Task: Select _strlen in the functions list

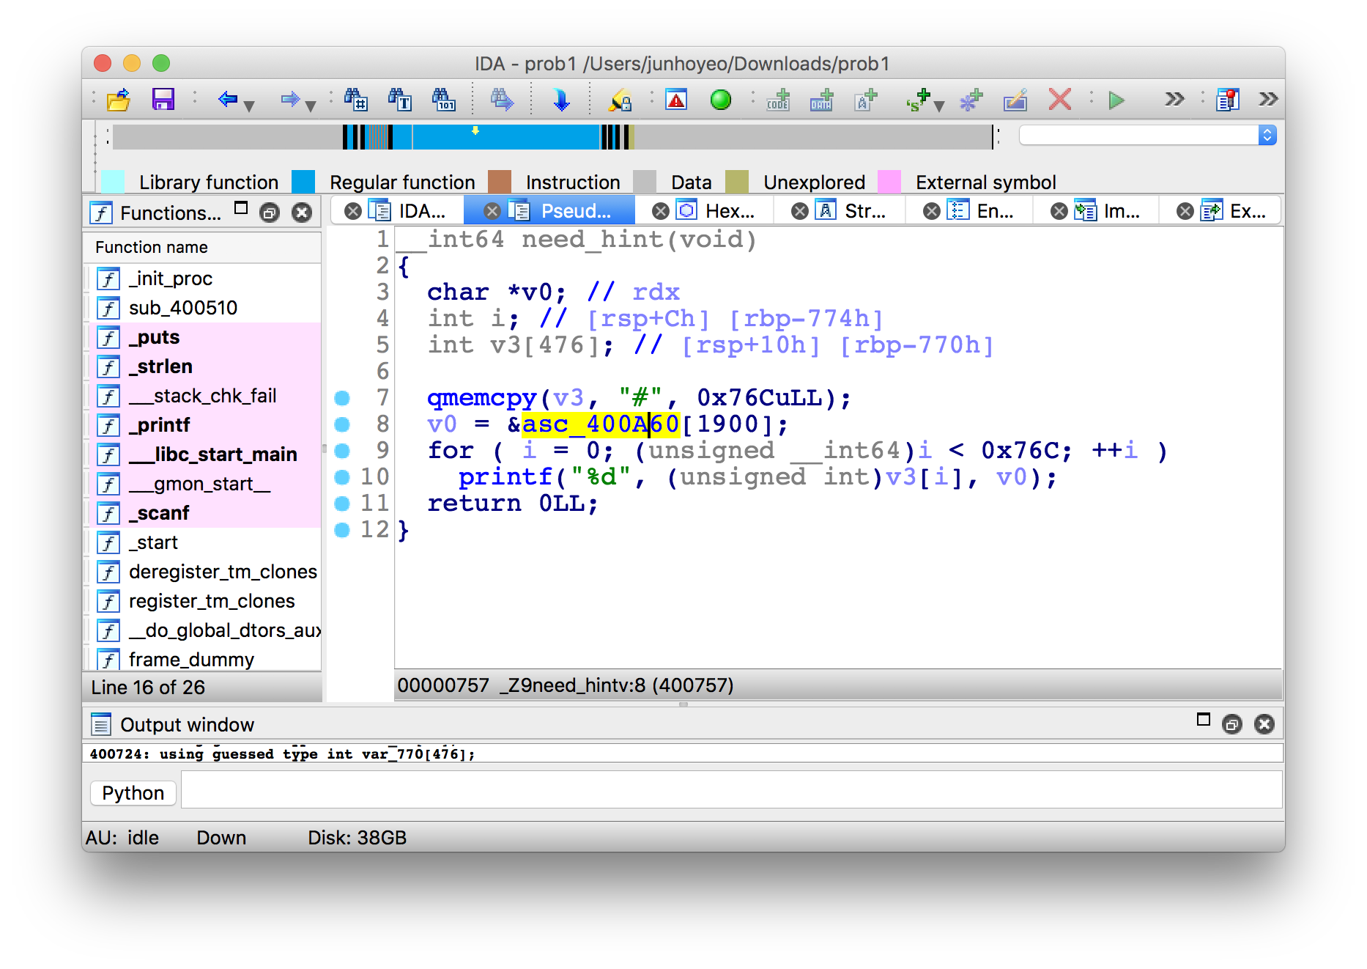Action: coord(203,366)
